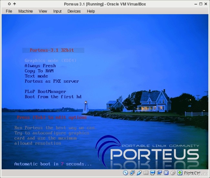Close the VirtualBox window

pyautogui.click(x=206, y=4)
